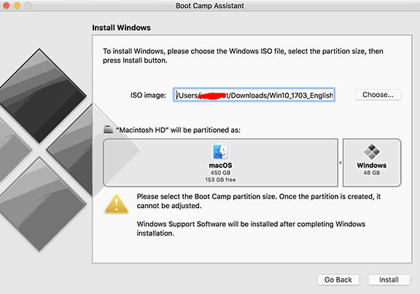Image resolution: width=420 pixels, height=294 pixels.
Task: Click the Install Windows heading
Action: (121, 28)
